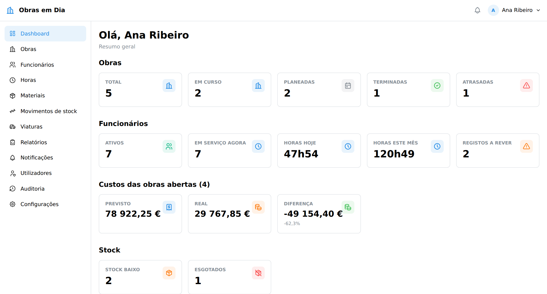Image resolution: width=547 pixels, height=294 pixels.
Task: Go to Viaturas in the sidebar
Action: click(x=45, y=126)
